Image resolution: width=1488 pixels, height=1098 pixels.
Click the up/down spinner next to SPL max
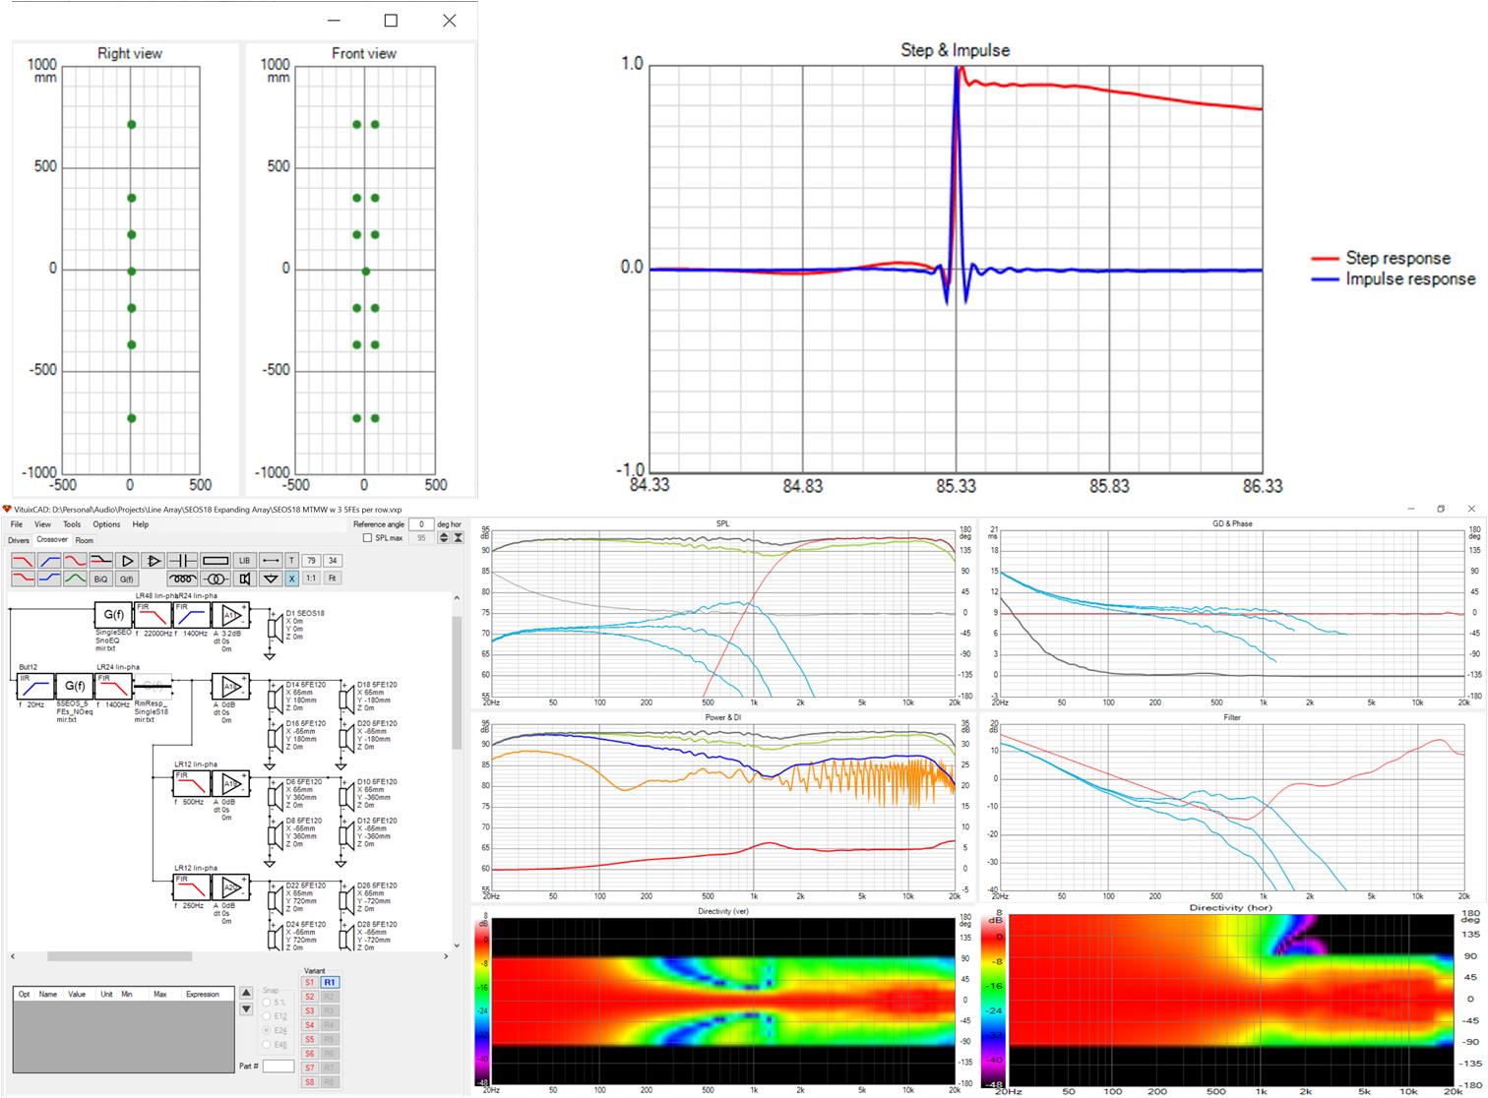[443, 538]
